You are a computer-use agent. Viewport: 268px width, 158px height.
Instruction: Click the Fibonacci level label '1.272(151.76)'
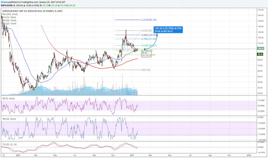pyautogui.click(x=149, y=20)
